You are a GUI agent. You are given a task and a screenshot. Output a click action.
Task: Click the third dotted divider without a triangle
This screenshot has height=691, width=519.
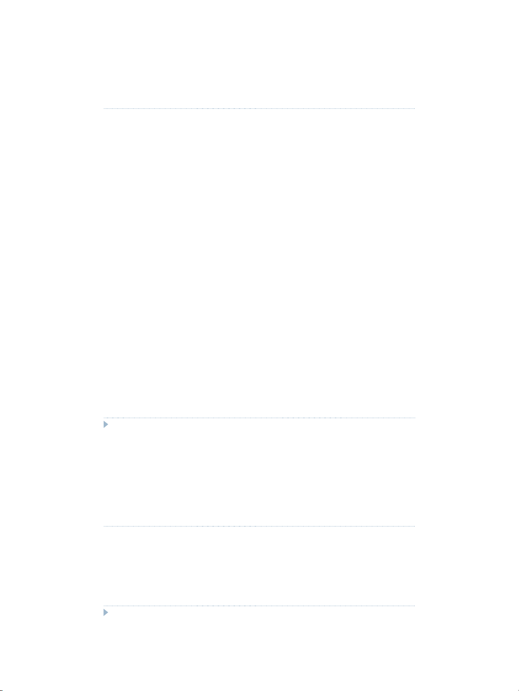pos(259,526)
